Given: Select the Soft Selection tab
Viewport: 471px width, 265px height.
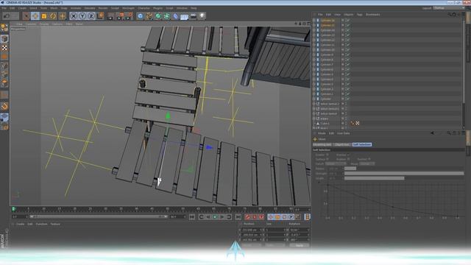Looking at the screenshot, I should (362, 144).
